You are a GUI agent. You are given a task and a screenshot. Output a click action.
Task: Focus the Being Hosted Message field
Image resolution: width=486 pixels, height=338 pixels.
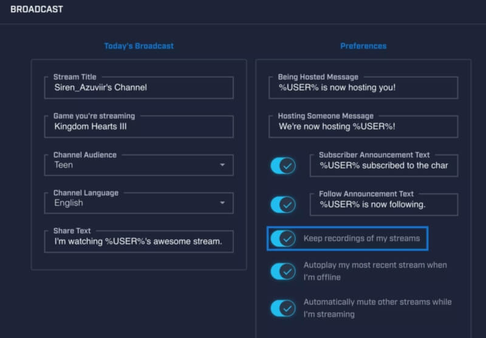[x=363, y=87]
